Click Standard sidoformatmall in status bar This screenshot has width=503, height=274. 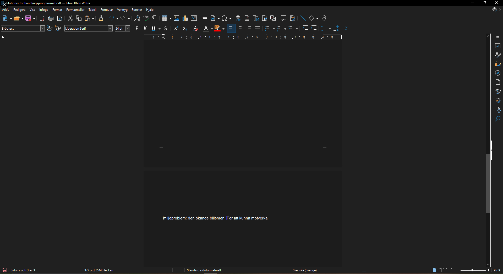tap(204, 270)
